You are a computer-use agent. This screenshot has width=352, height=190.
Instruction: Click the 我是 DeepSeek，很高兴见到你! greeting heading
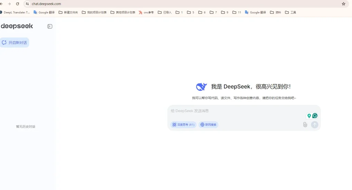tap(251, 87)
